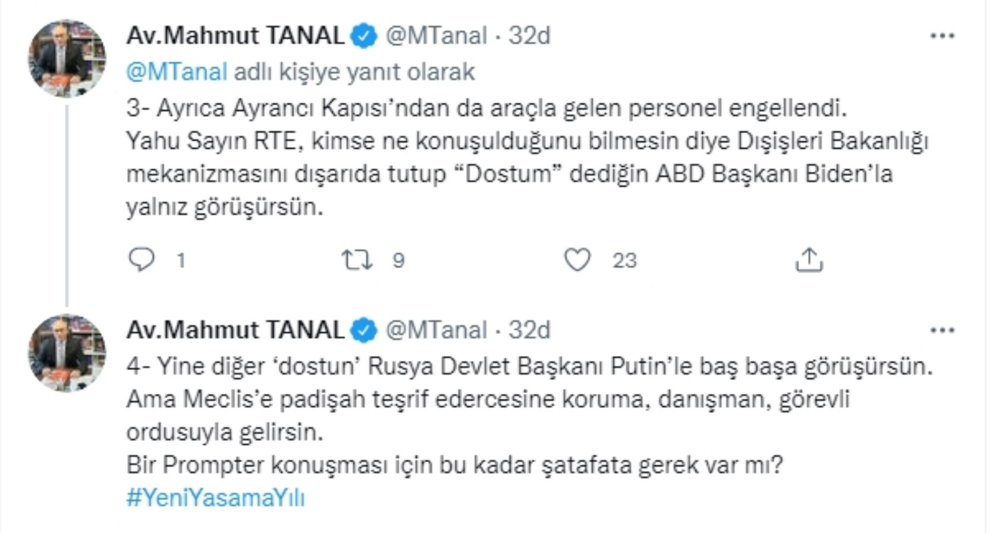Click the like count showing 23
This screenshot has width=990, height=533.
(x=623, y=259)
